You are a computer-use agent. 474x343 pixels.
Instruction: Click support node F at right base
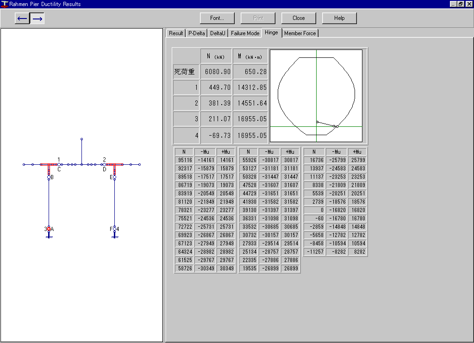click(114, 229)
